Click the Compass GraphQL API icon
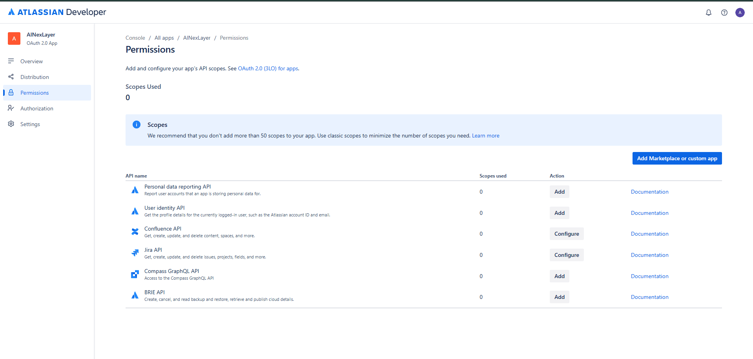Screen dimensions: 753x359 pos(135,274)
